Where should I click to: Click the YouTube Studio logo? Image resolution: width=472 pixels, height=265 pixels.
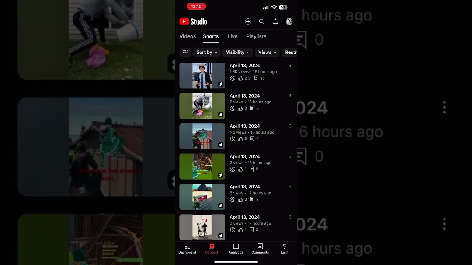click(x=193, y=22)
